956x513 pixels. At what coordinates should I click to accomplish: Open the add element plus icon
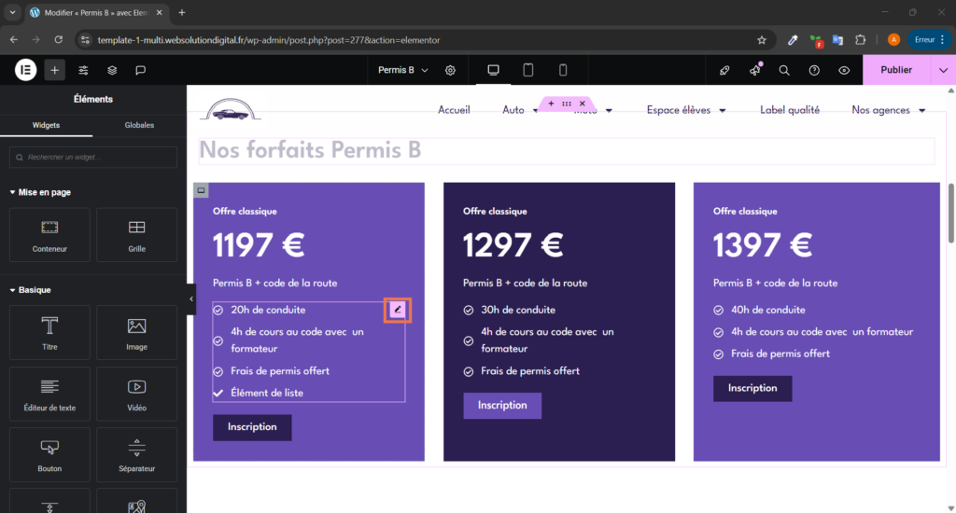[x=54, y=70]
